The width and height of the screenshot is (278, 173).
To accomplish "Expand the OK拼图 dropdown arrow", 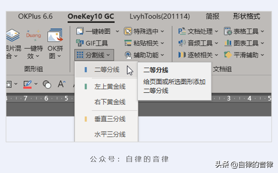I will [x=59, y=56].
